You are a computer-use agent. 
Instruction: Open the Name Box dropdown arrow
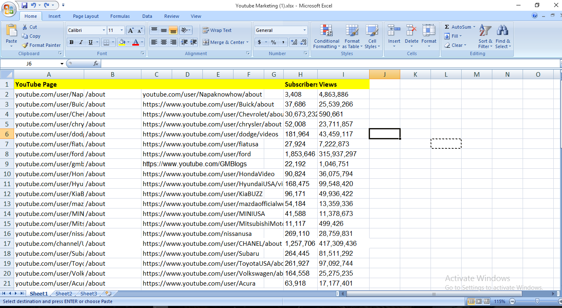tap(62, 64)
